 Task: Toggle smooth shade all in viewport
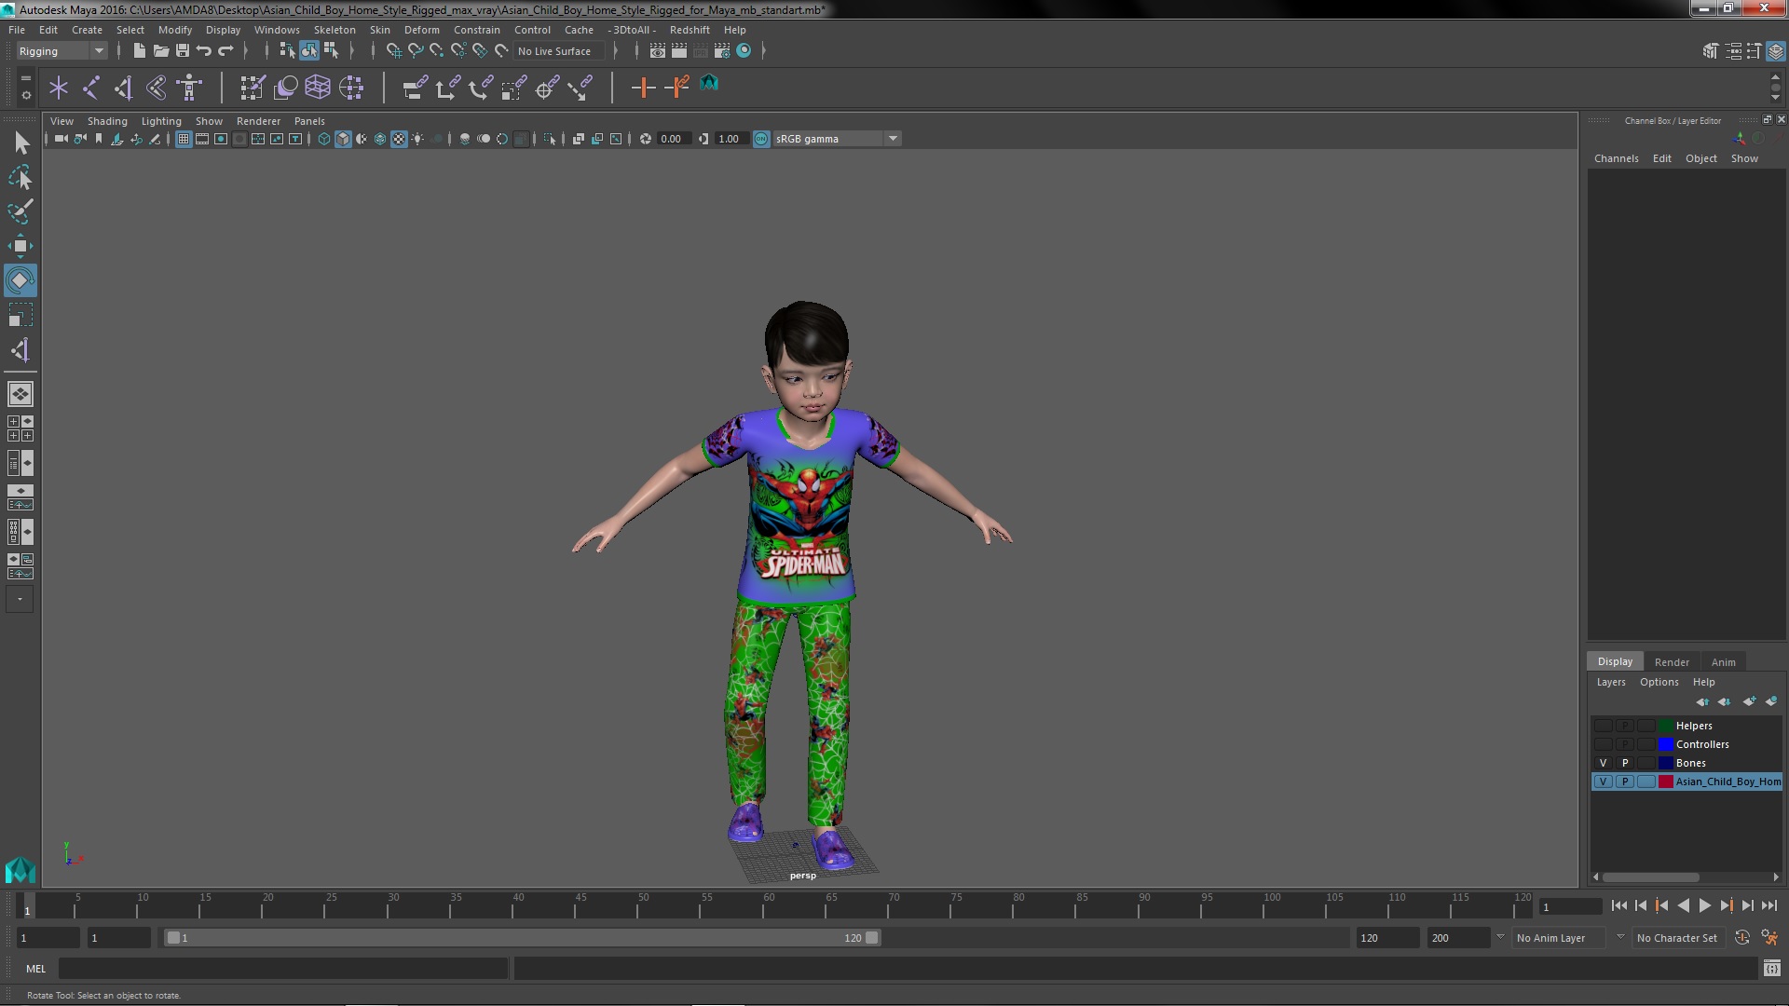pos(343,139)
